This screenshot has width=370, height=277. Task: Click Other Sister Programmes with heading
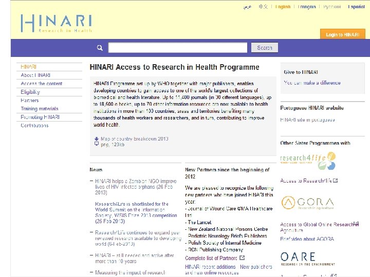click(315, 143)
